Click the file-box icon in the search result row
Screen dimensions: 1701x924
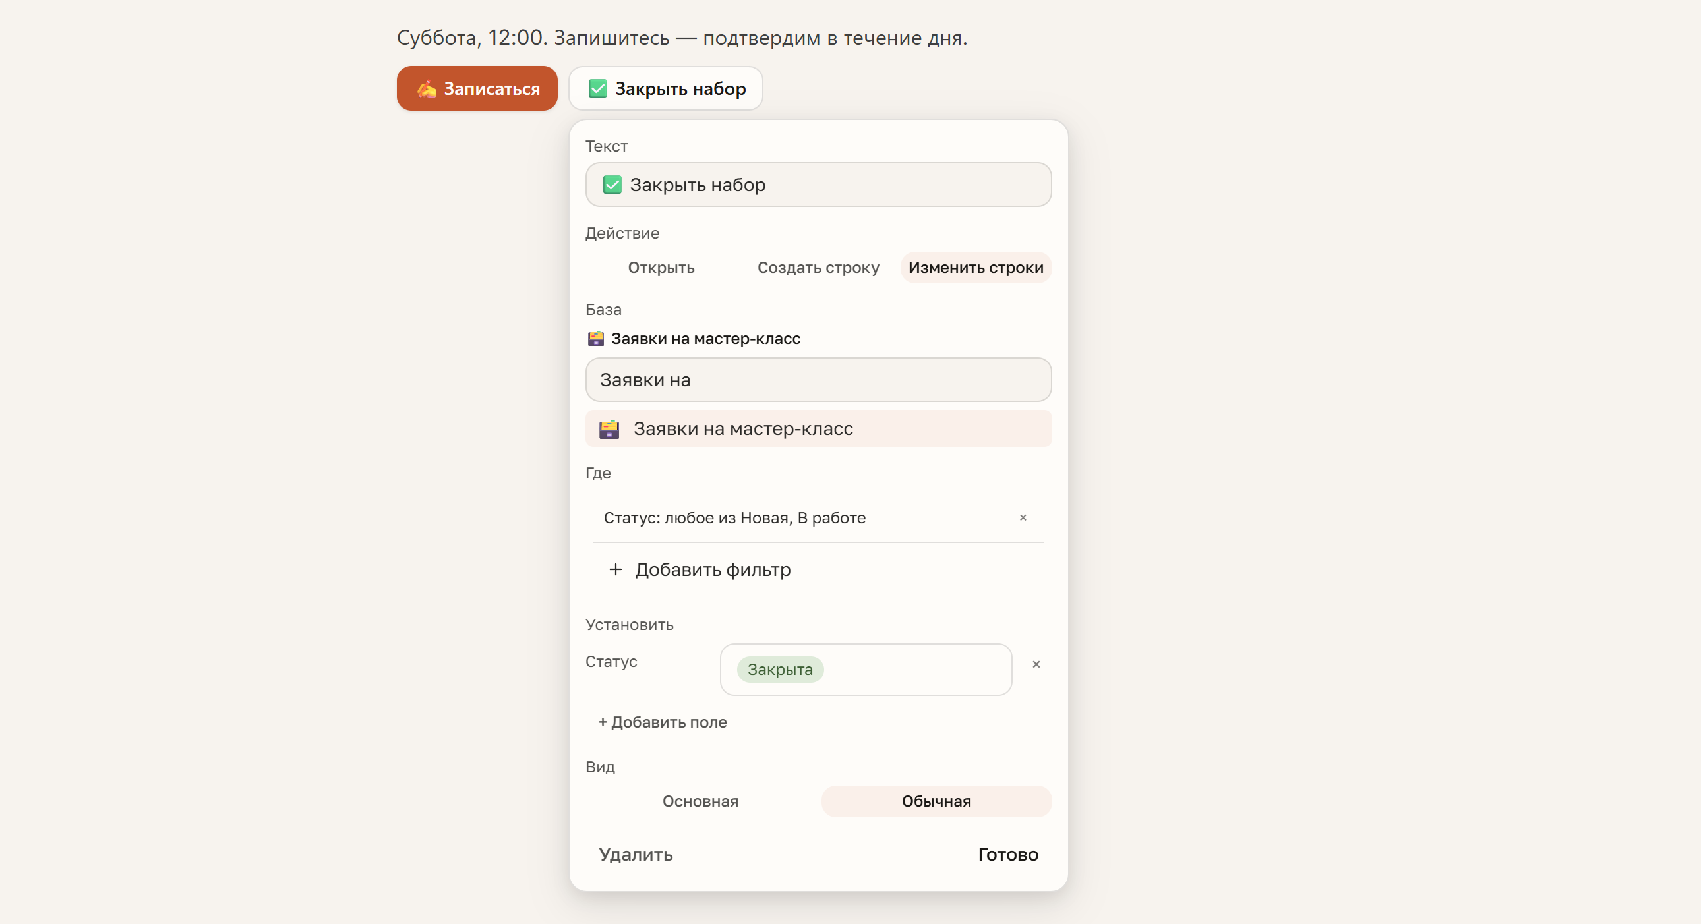pos(609,429)
